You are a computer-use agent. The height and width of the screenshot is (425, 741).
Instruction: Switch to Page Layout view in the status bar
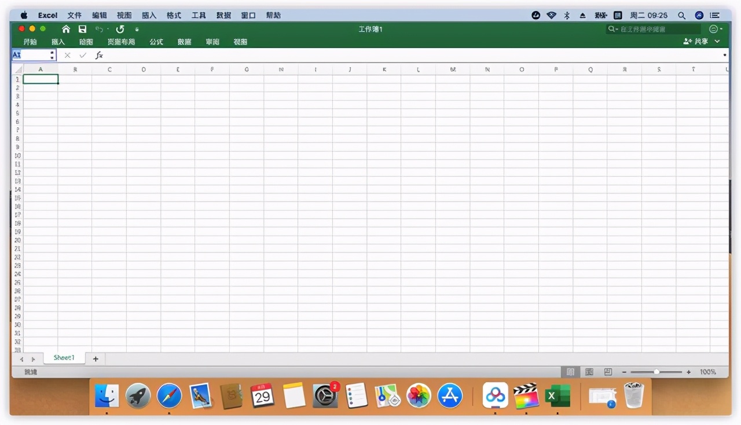point(589,372)
